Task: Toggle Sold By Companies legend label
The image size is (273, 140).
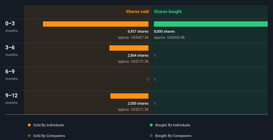Action: coord(49,136)
